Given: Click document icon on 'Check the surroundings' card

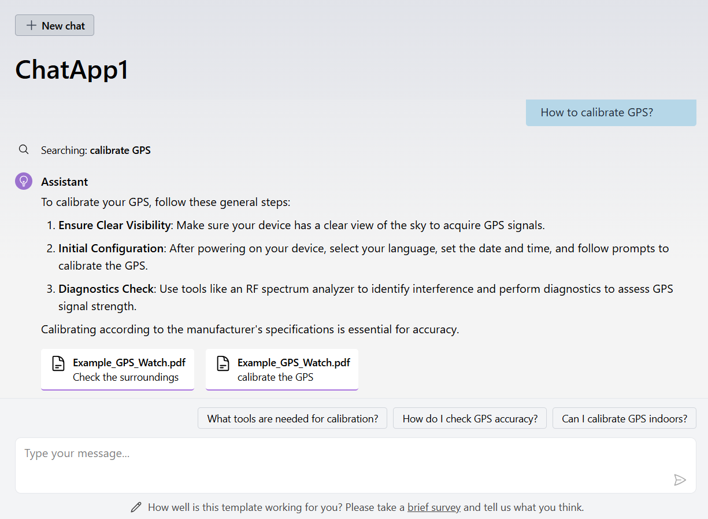Looking at the screenshot, I should [58, 363].
